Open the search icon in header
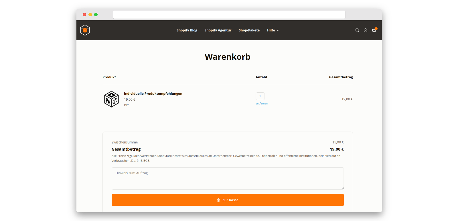The height and width of the screenshot is (221, 458). (x=357, y=30)
